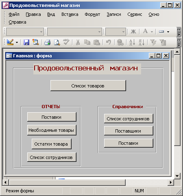This screenshot has height=196, width=183.
Task: Click vertical scrollbar down arrow
Action: point(177,176)
